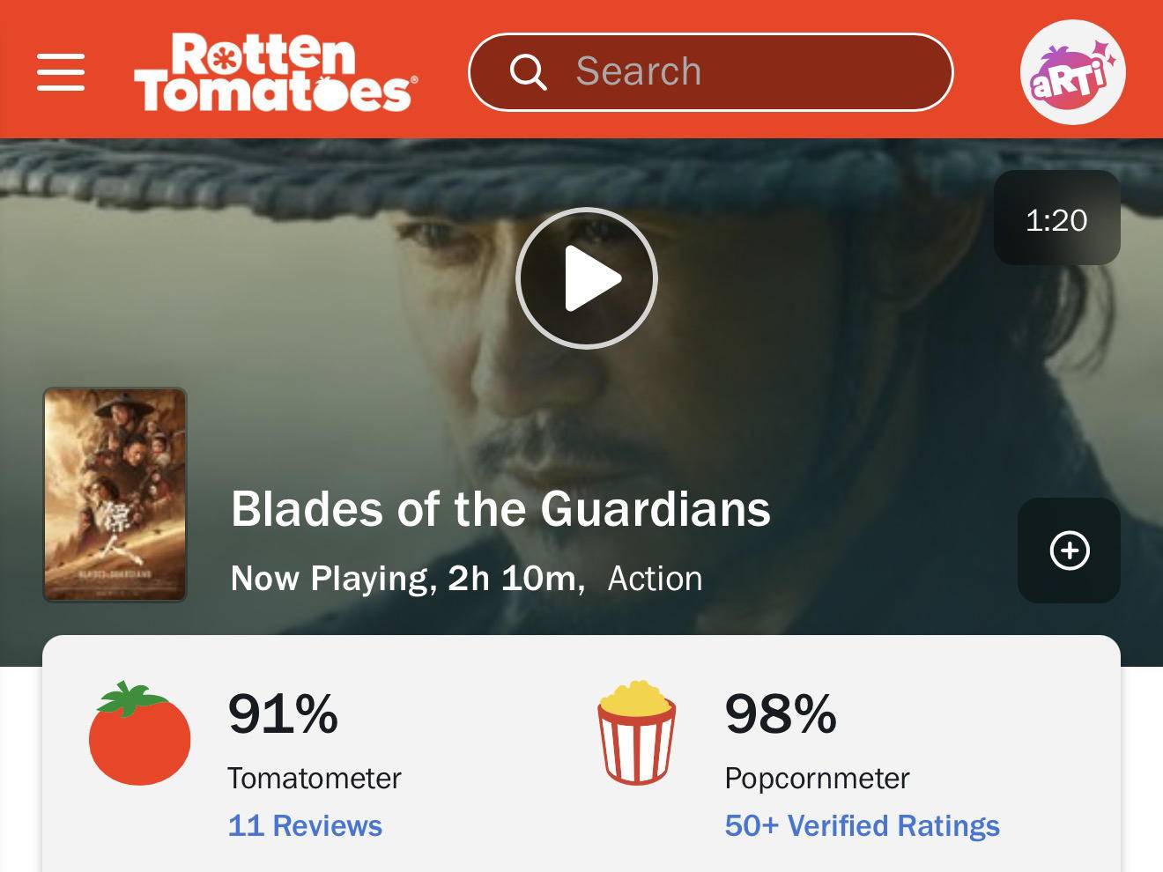Click the magnifying glass search icon

tap(528, 72)
